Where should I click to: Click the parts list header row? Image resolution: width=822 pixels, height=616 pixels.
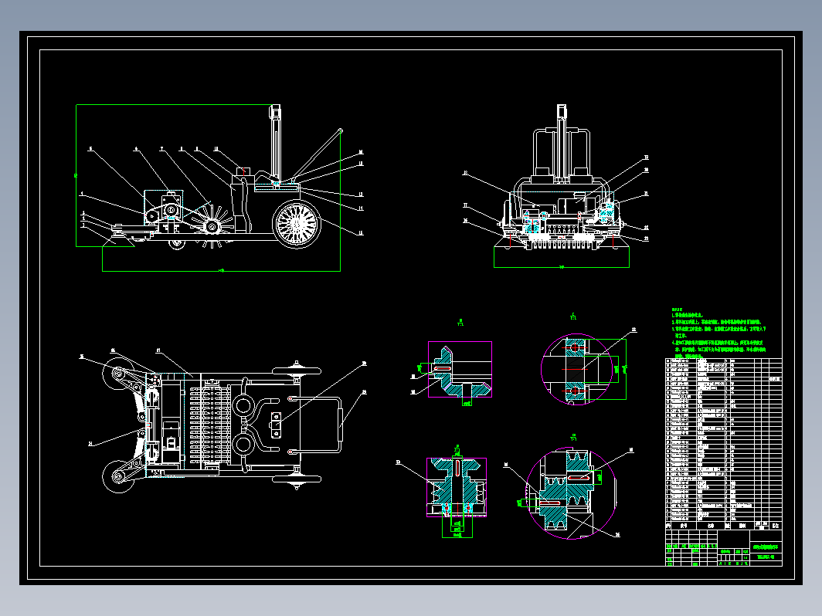click(x=723, y=526)
